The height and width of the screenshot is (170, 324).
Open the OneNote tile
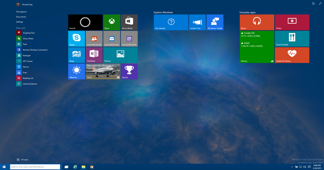(x=94, y=55)
